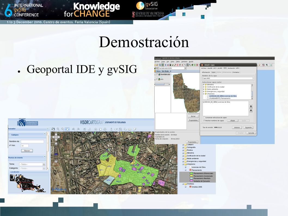Click the pan-up arrow on the map navigation pad

point(56,134)
